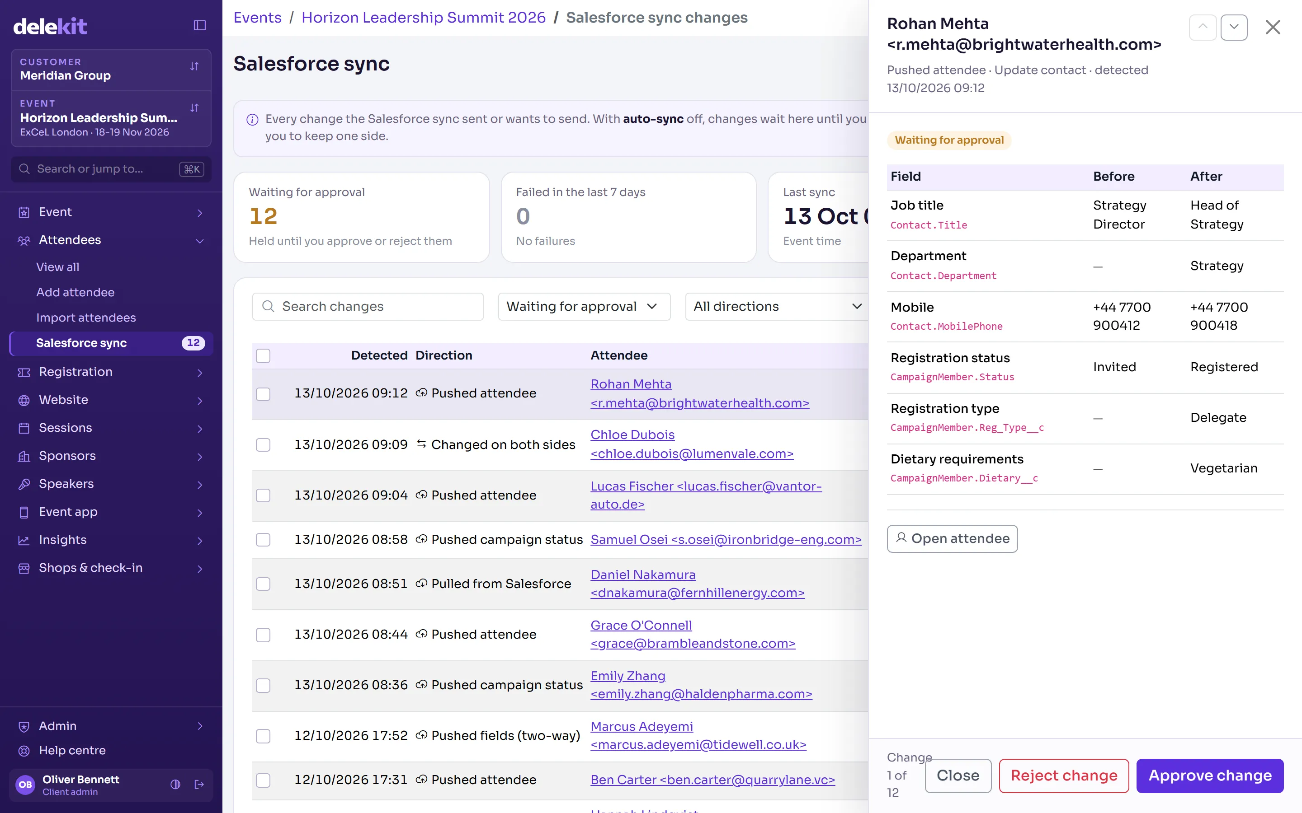The width and height of the screenshot is (1302, 813).
Task: Click the Approve change button
Action: click(1210, 776)
